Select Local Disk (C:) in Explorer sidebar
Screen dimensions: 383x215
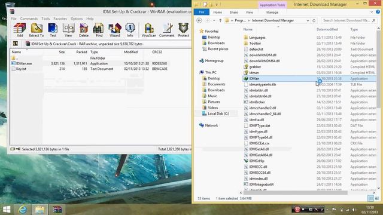[218, 113]
